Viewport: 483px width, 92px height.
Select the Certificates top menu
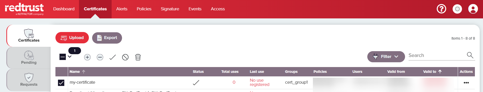pos(95,9)
